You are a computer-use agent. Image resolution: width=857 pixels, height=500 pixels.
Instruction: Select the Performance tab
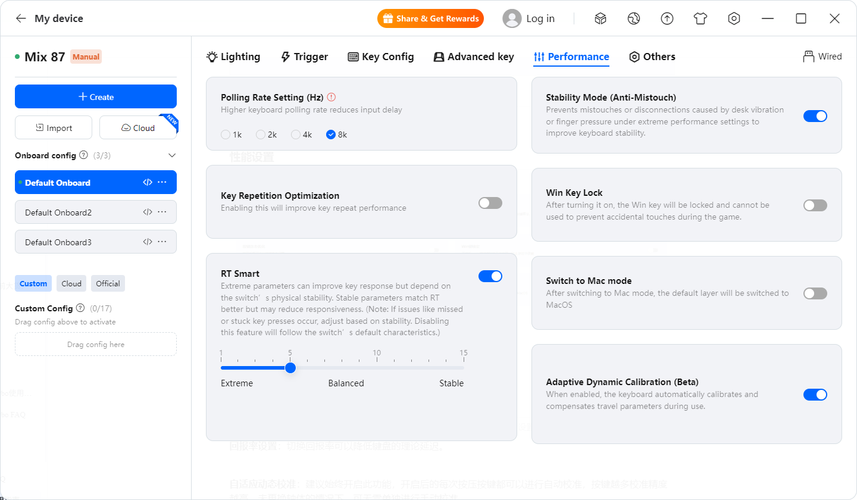(x=571, y=57)
